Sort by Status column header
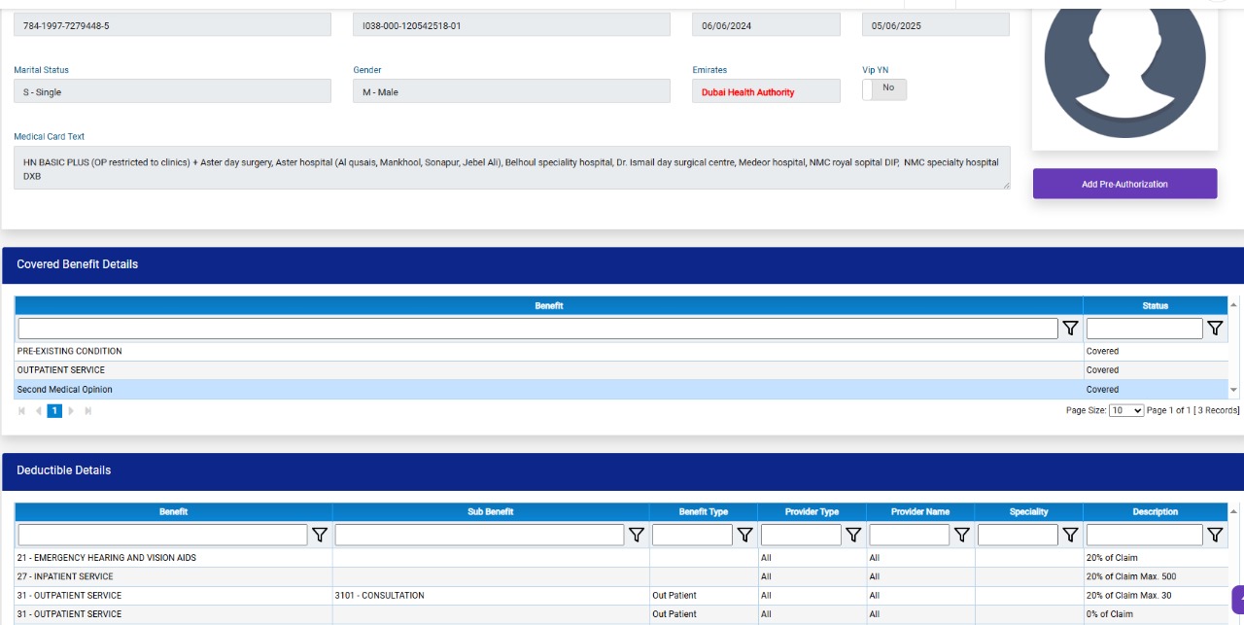This screenshot has width=1244, height=625. point(1155,305)
